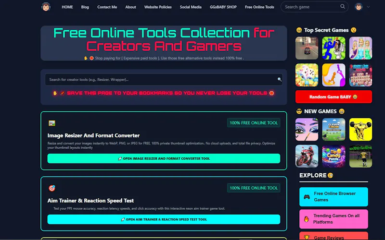Click the Image Resizer And Format Converter title
Viewport: 385px width, 240px height.
point(93,136)
